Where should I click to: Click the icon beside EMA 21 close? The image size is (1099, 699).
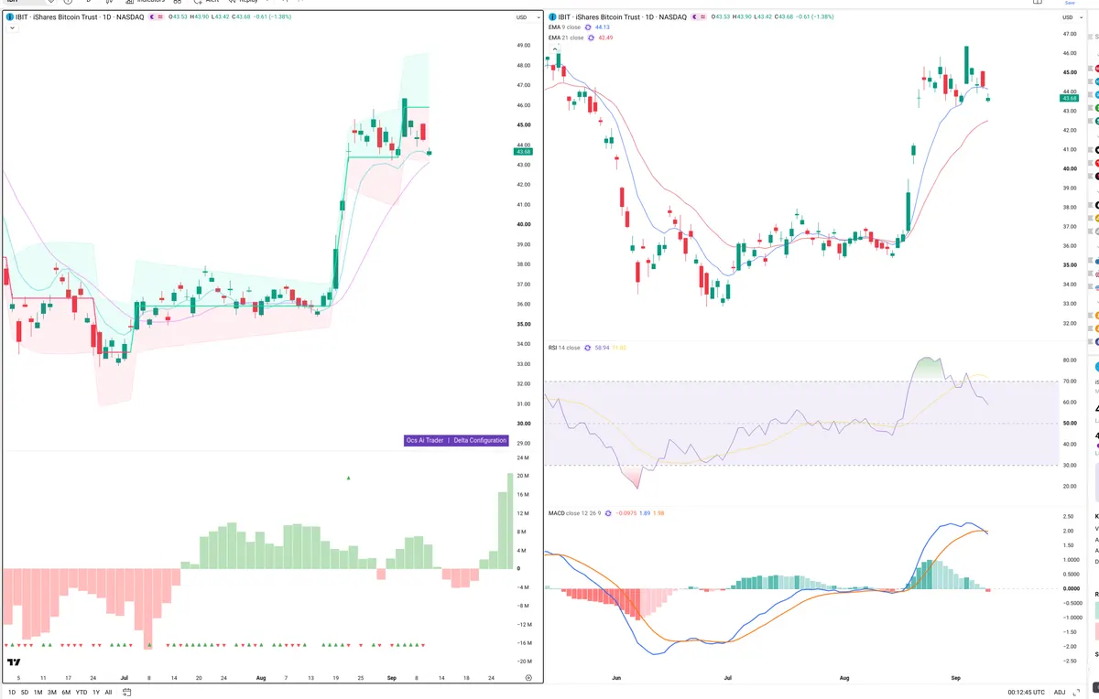(x=591, y=38)
